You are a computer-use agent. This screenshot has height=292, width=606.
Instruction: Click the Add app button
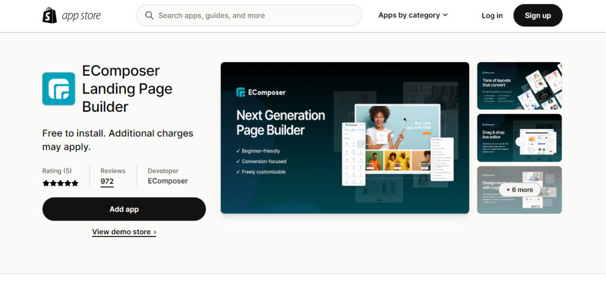[124, 209]
